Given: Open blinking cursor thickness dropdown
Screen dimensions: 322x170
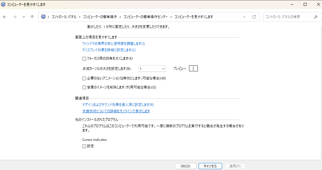Looking at the screenshot, I should pos(152,69).
